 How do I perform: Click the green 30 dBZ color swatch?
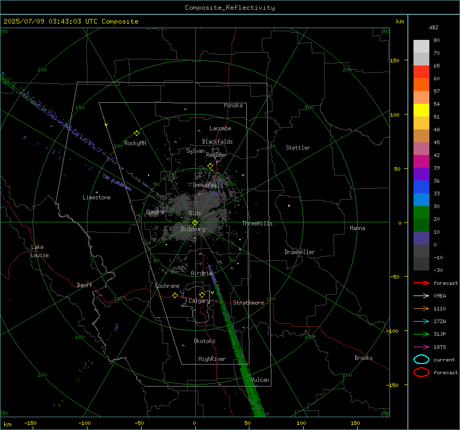421,212
